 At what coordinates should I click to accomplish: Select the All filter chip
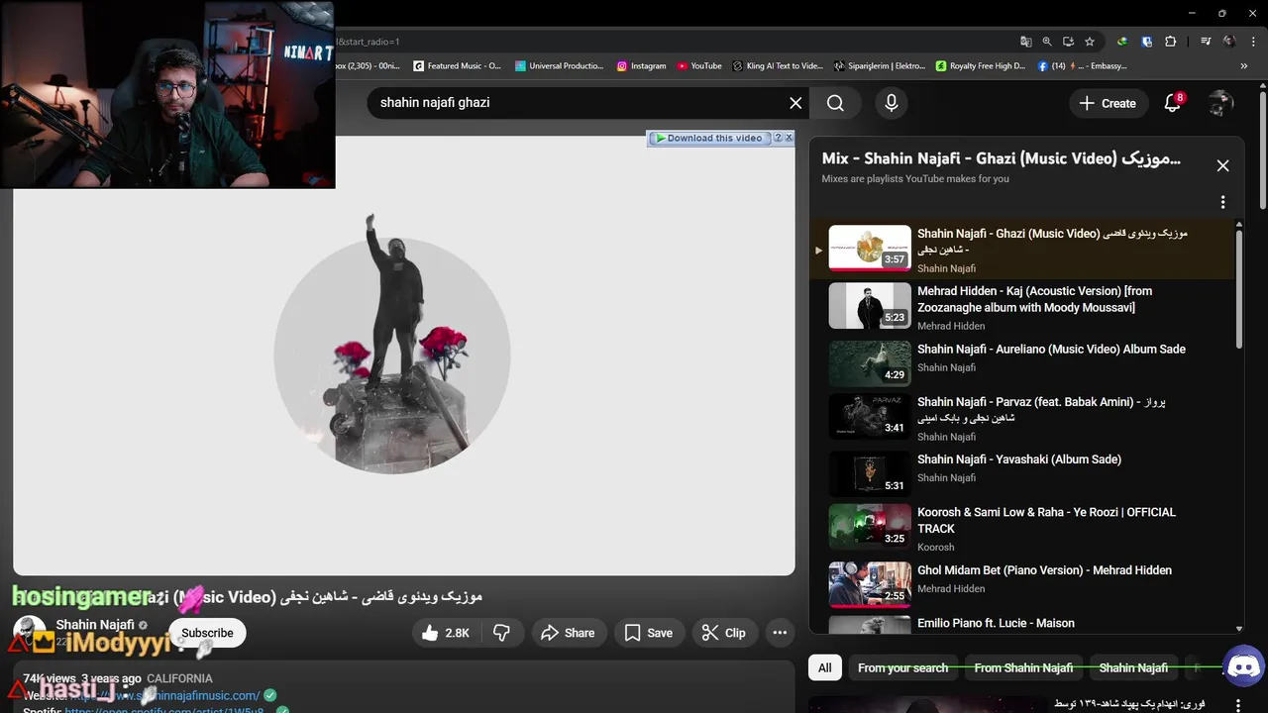tap(825, 667)
